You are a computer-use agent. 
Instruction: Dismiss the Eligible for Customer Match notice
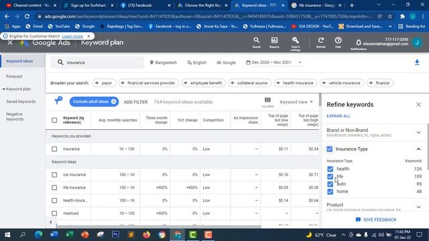88,36
